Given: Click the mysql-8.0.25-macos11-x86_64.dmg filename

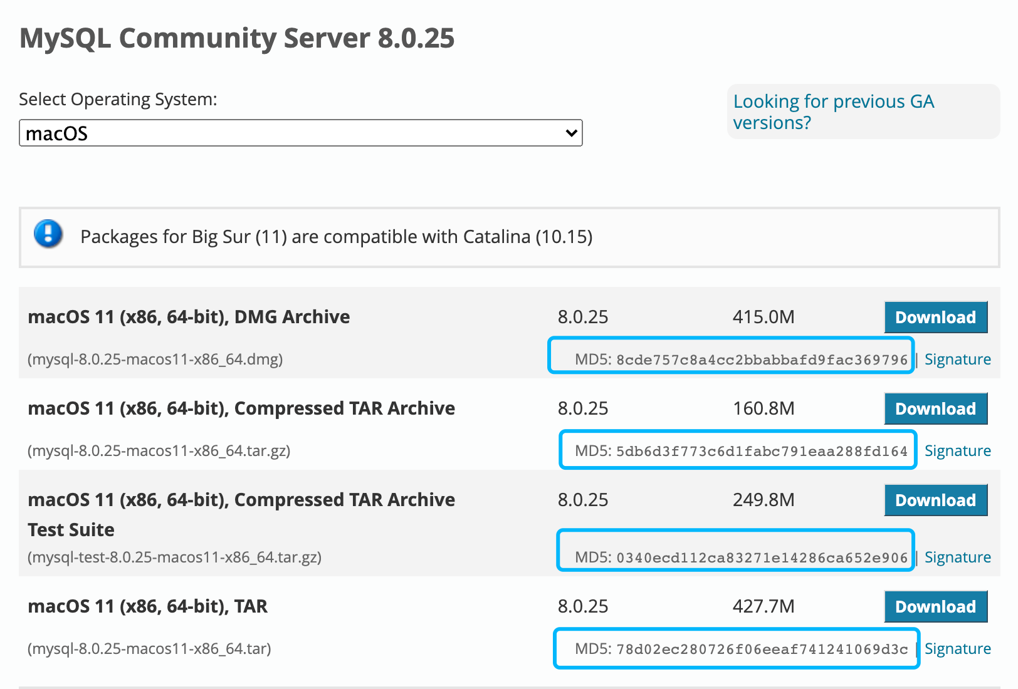Looking at the screenshot, I should tap(155, 360).
